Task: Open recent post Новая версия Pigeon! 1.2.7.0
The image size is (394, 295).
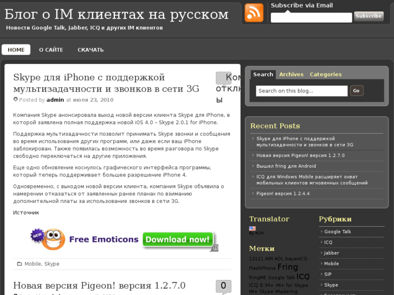Action: coord(300,155)
